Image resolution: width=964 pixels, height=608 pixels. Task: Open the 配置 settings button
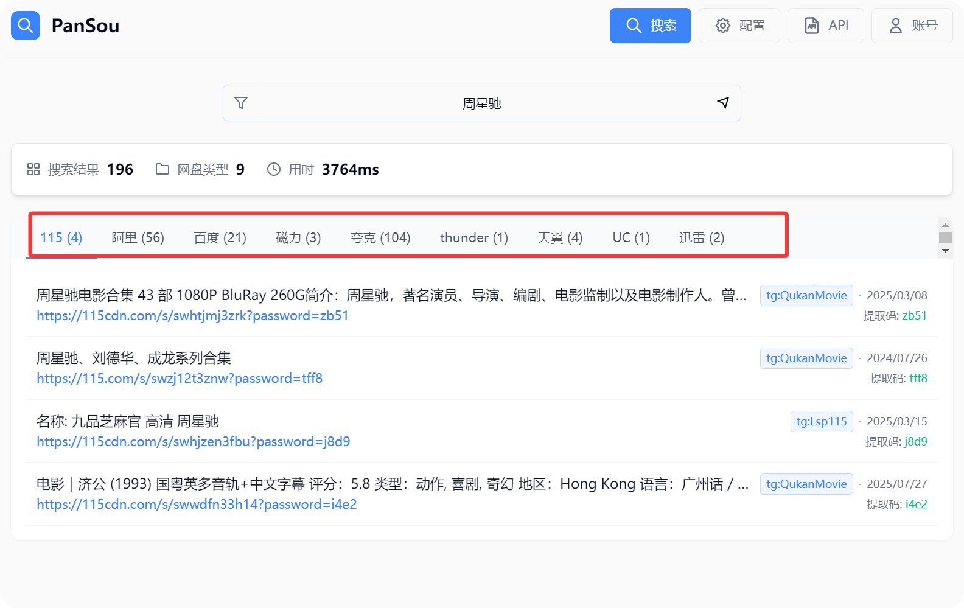click(739, 26)
